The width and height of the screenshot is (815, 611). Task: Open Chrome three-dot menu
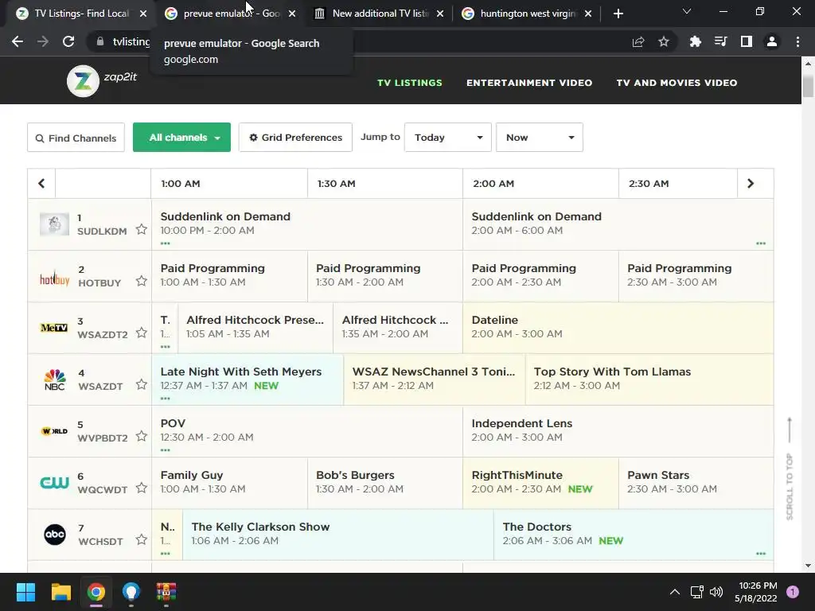(797, 41)
